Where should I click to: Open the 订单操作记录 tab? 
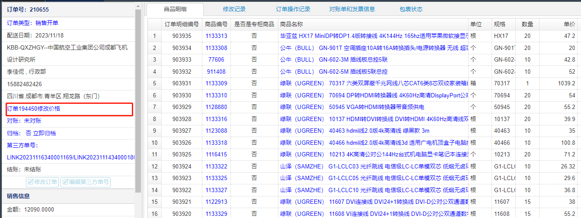[293, 9]
